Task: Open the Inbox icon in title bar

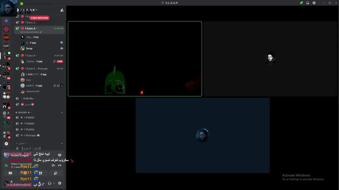Action: [308, 3]
